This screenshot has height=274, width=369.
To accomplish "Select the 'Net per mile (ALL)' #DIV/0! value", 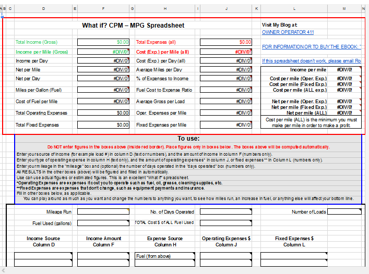I will click(x=344, y=113).
